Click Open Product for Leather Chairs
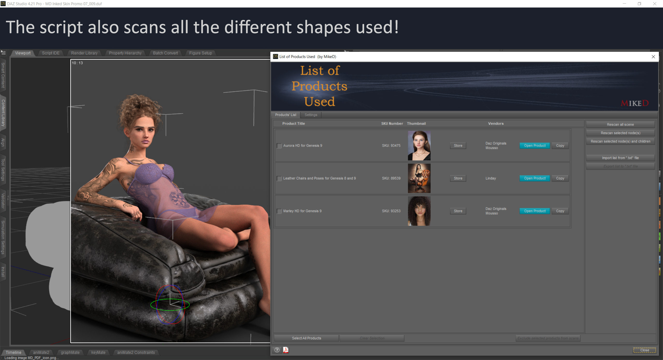Image resolution: width=663 pixels, height=360 pixels. pyautogui.click(x=535, y=178)
